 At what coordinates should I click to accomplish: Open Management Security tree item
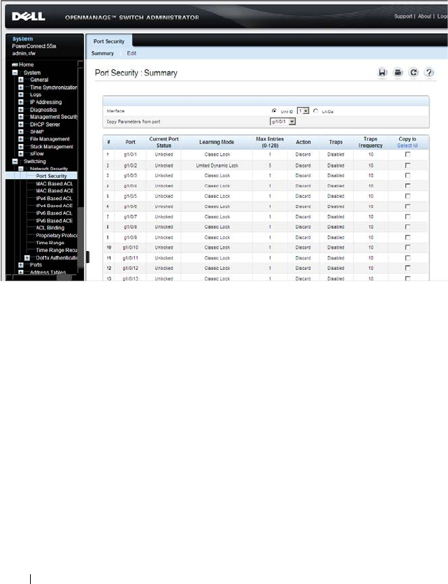pos(54,117)
